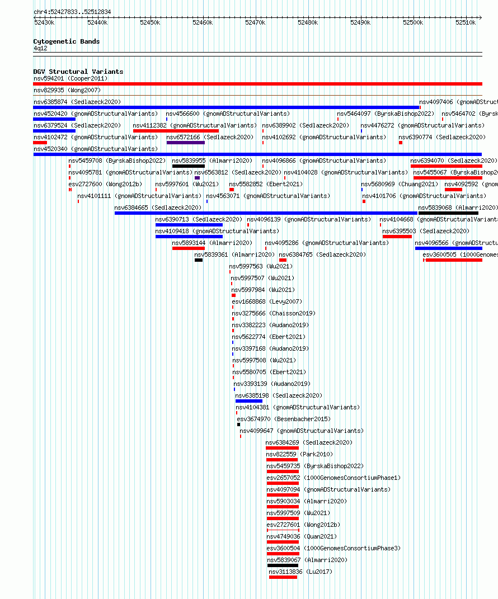This screenshot has width=498, height=599.
Task: Open nsv3275666 (Chaisson2019) label
Action: pos(274,313)
